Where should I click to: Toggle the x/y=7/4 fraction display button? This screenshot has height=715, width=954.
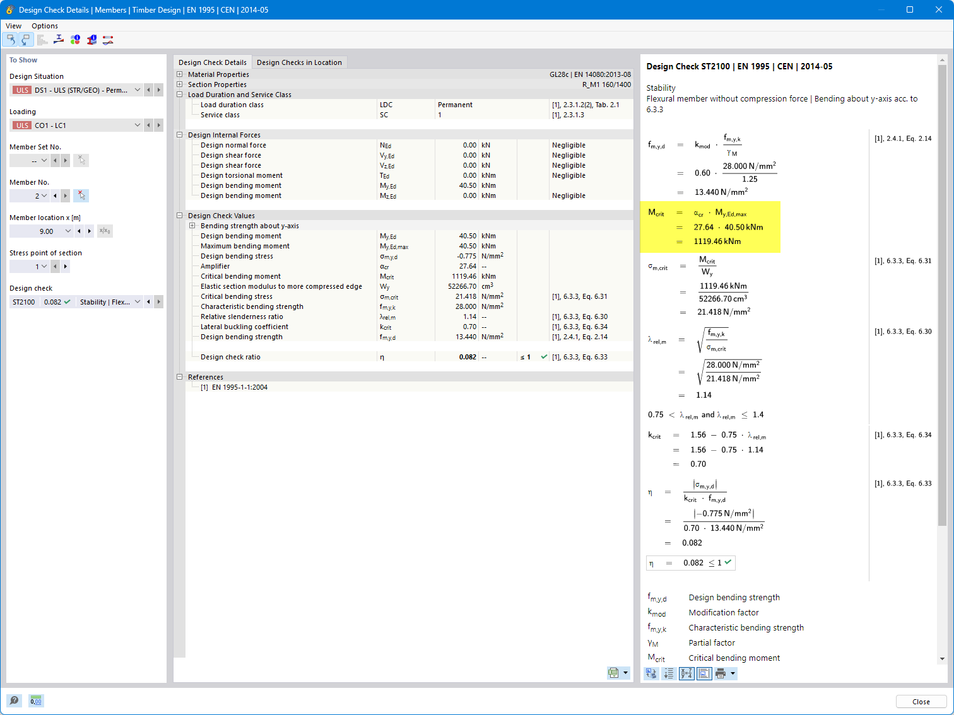tap(686, 674)
